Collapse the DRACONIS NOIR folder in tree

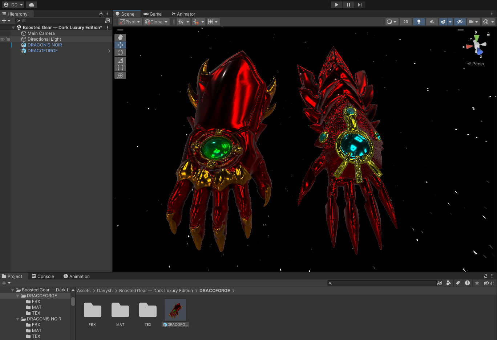pyautogui.click(x=18, y=319)
